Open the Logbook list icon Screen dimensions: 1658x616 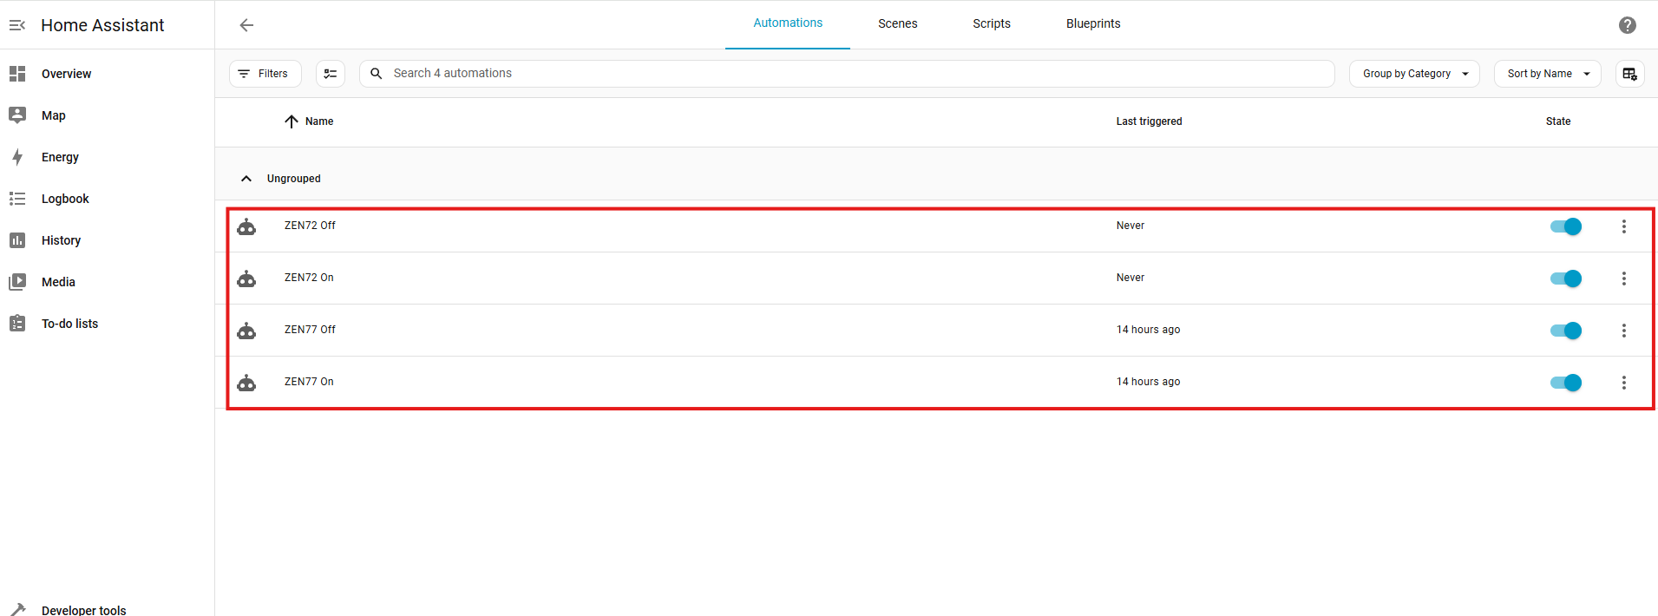(x=17, y=199)
